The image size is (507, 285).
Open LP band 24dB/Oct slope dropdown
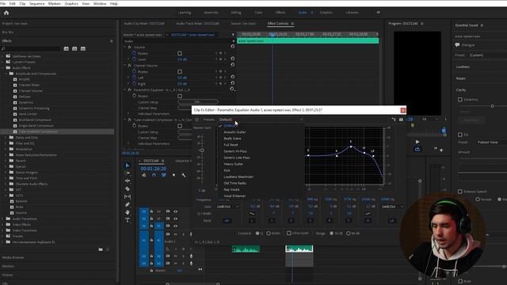tap(393, 207)
